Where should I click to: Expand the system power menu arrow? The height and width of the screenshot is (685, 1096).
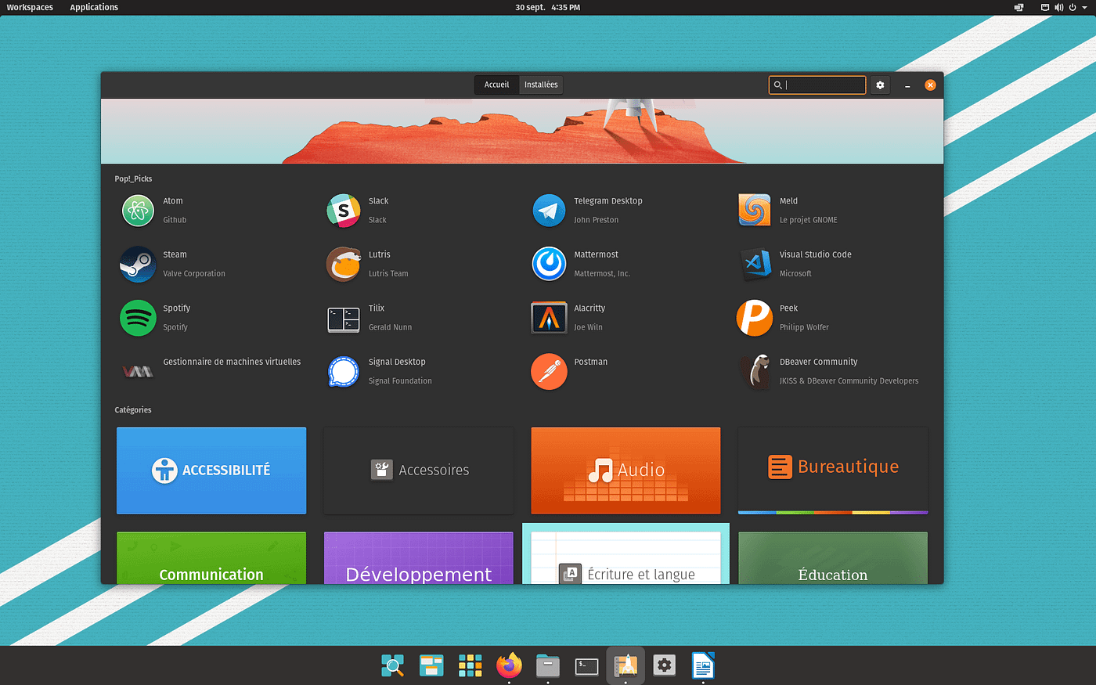pos(1084,8)
